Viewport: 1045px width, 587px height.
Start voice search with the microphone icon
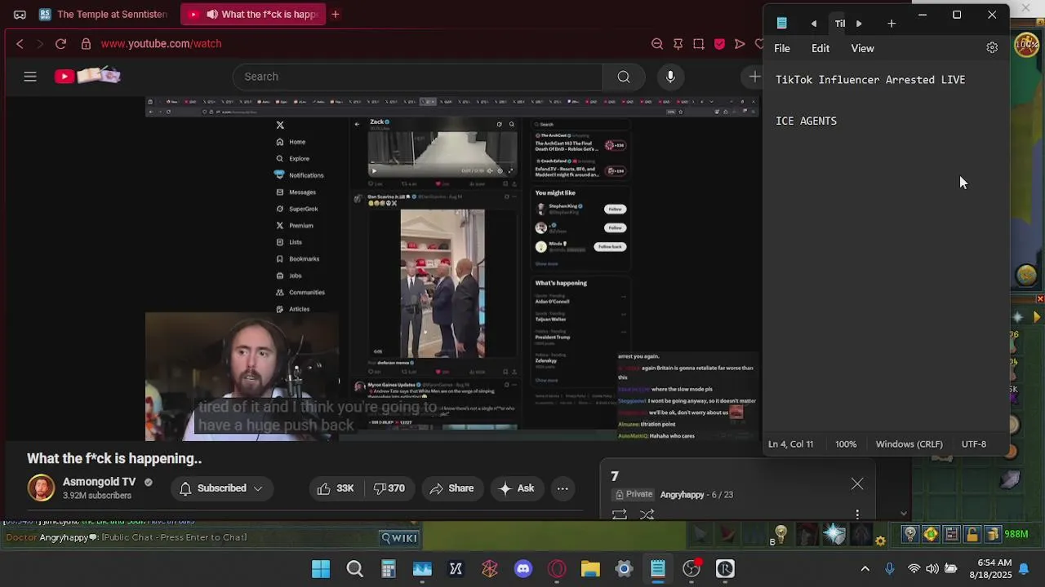(x=670, y=77)
